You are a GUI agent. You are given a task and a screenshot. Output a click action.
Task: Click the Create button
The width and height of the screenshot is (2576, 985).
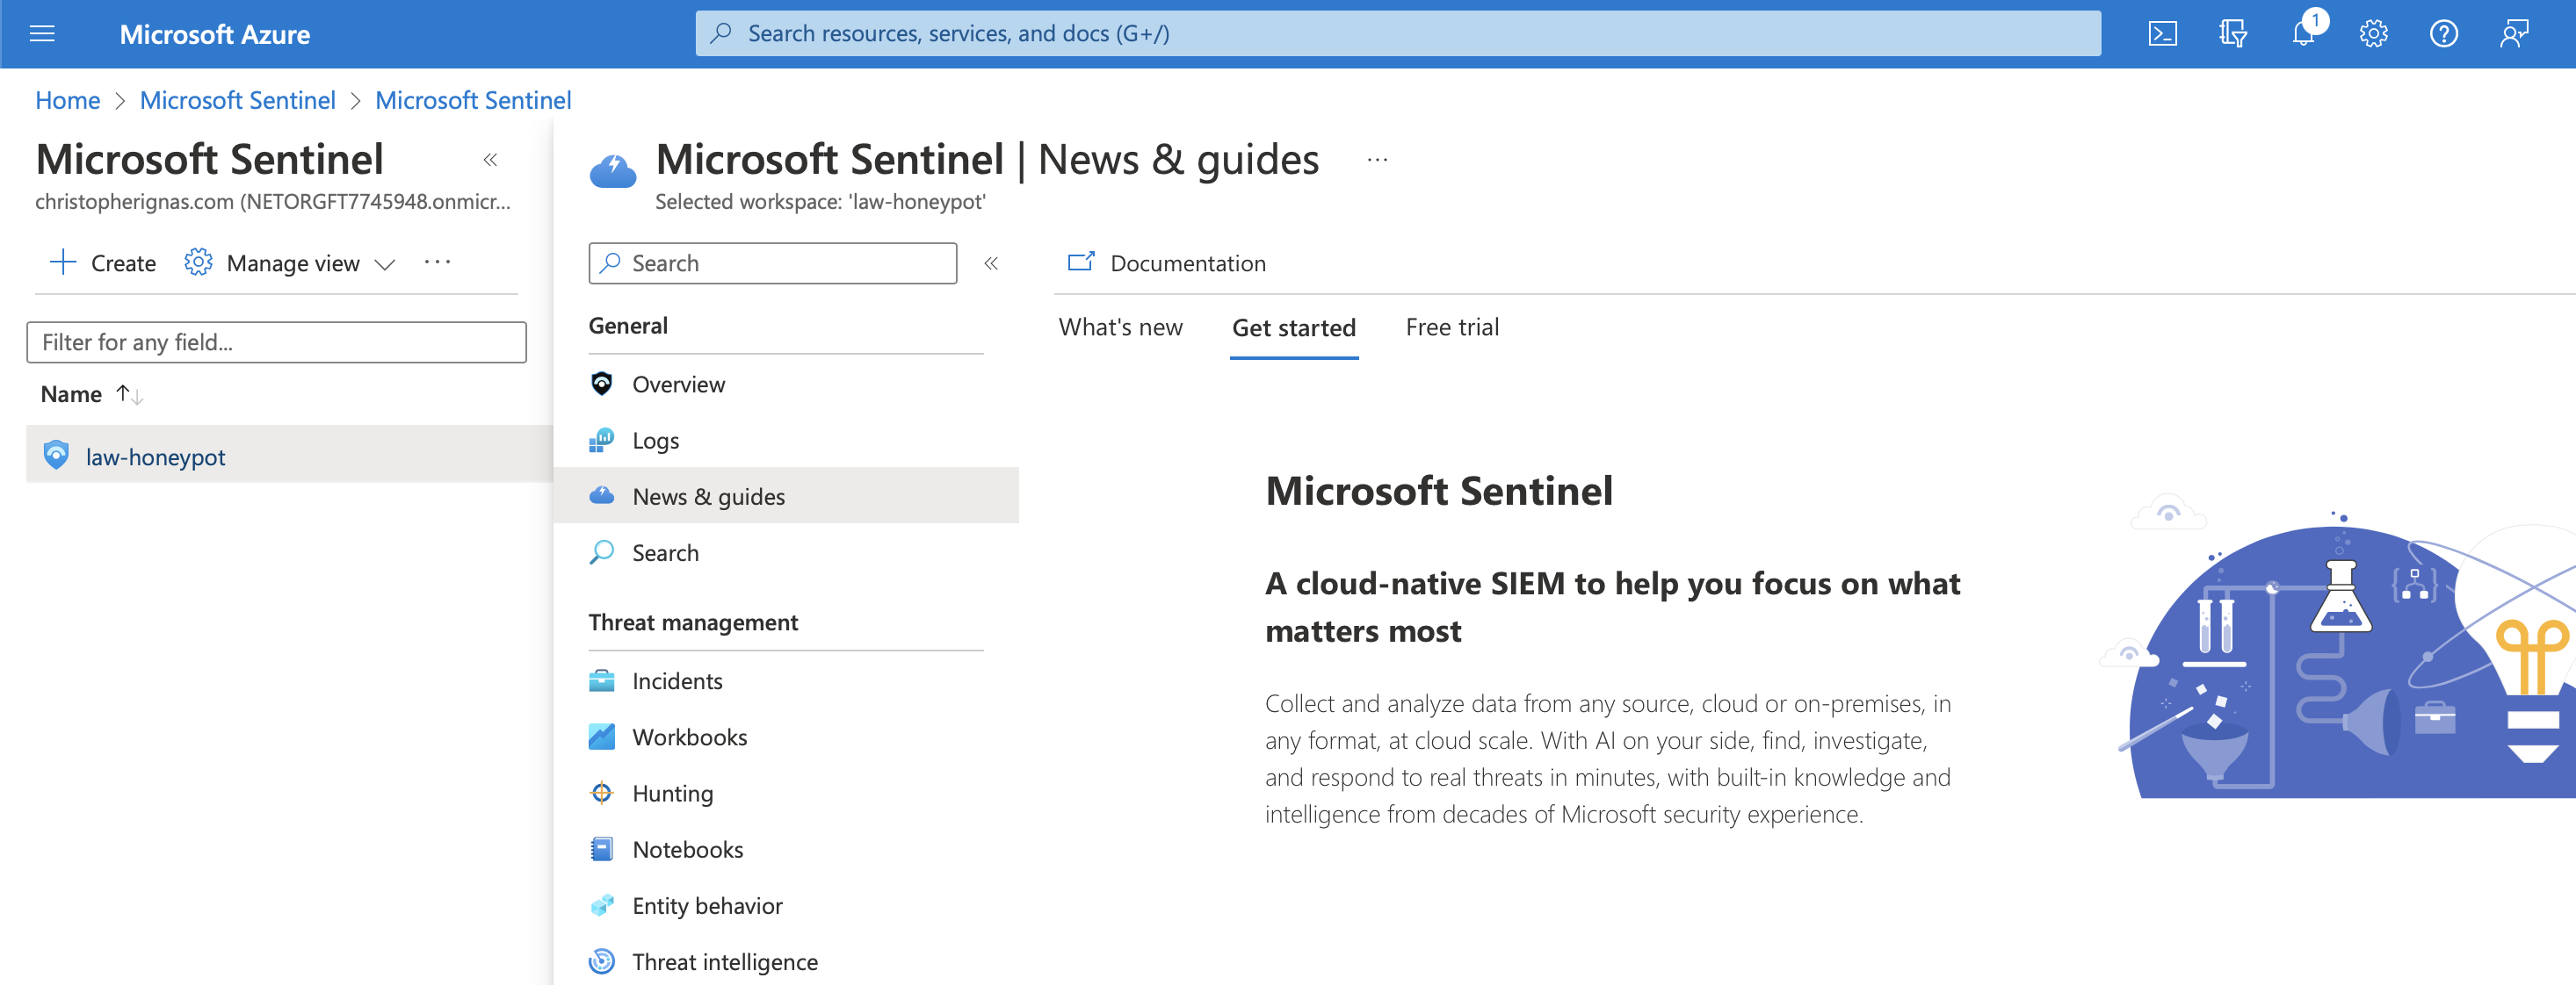(103, 262)
